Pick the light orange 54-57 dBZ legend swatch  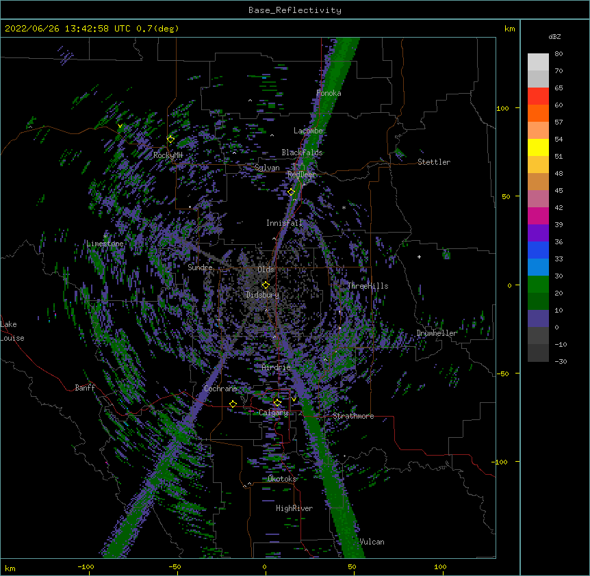click(538, 131)
